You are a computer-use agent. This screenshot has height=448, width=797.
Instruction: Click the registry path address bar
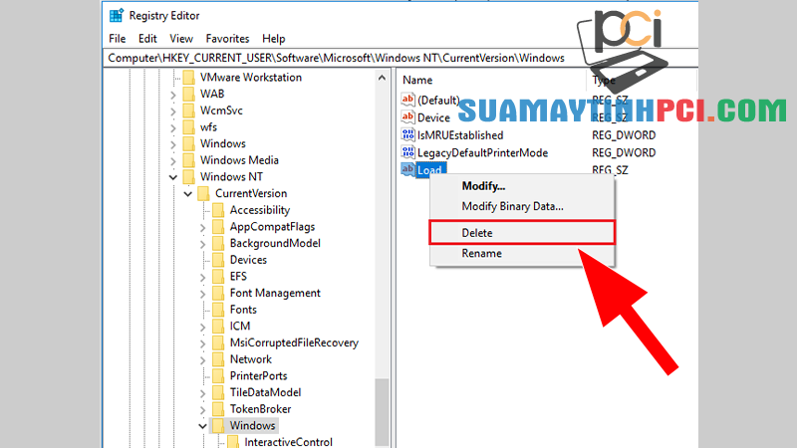tap(400, 58)
